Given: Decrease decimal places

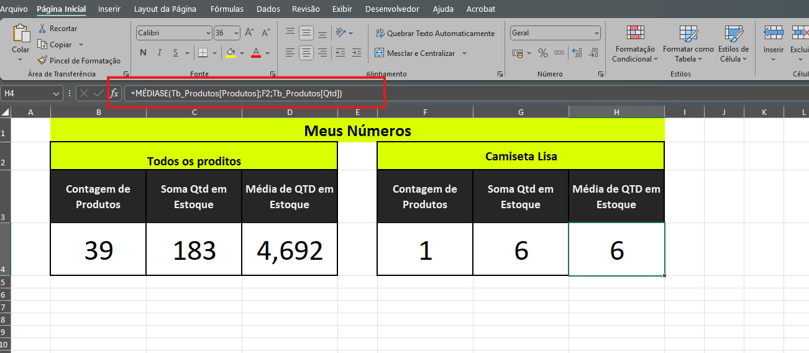Looking at the screenshot, I should coord(593,53).
